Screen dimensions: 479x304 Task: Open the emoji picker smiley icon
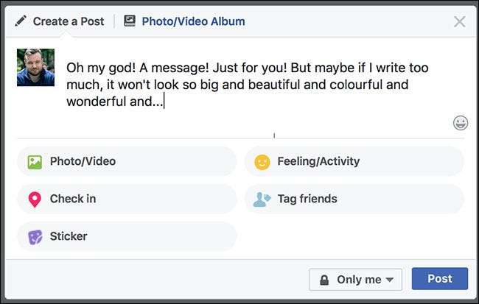461,123
